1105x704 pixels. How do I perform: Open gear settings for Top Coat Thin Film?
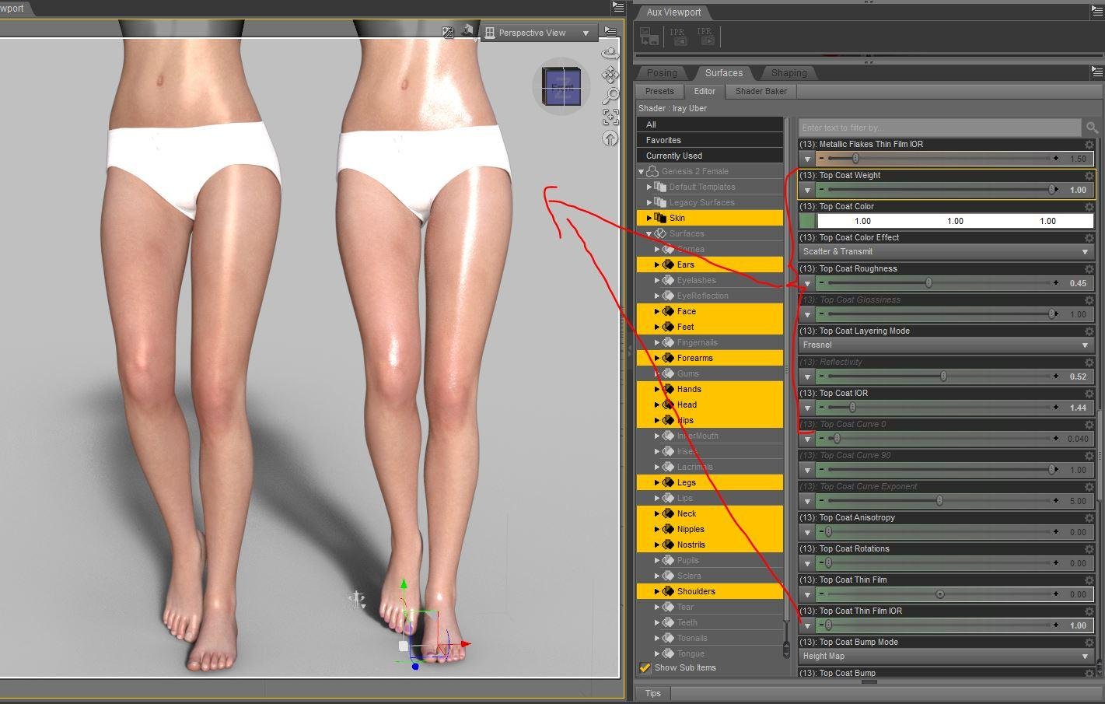click(x=1089, y=580)
